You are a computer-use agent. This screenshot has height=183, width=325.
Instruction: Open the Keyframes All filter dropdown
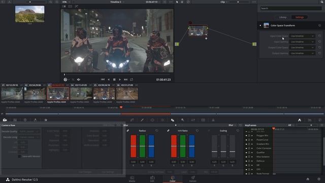click(x=291, y=125)
